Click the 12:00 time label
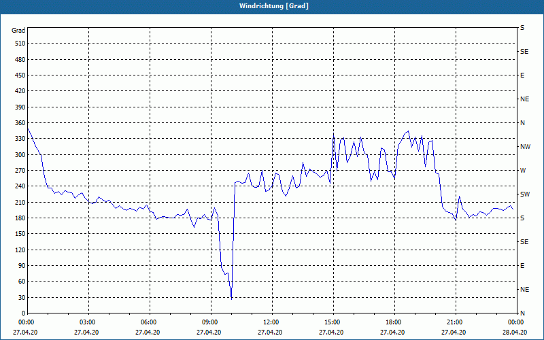This screenshot has height=340, width=544. [x=272, y=322]
